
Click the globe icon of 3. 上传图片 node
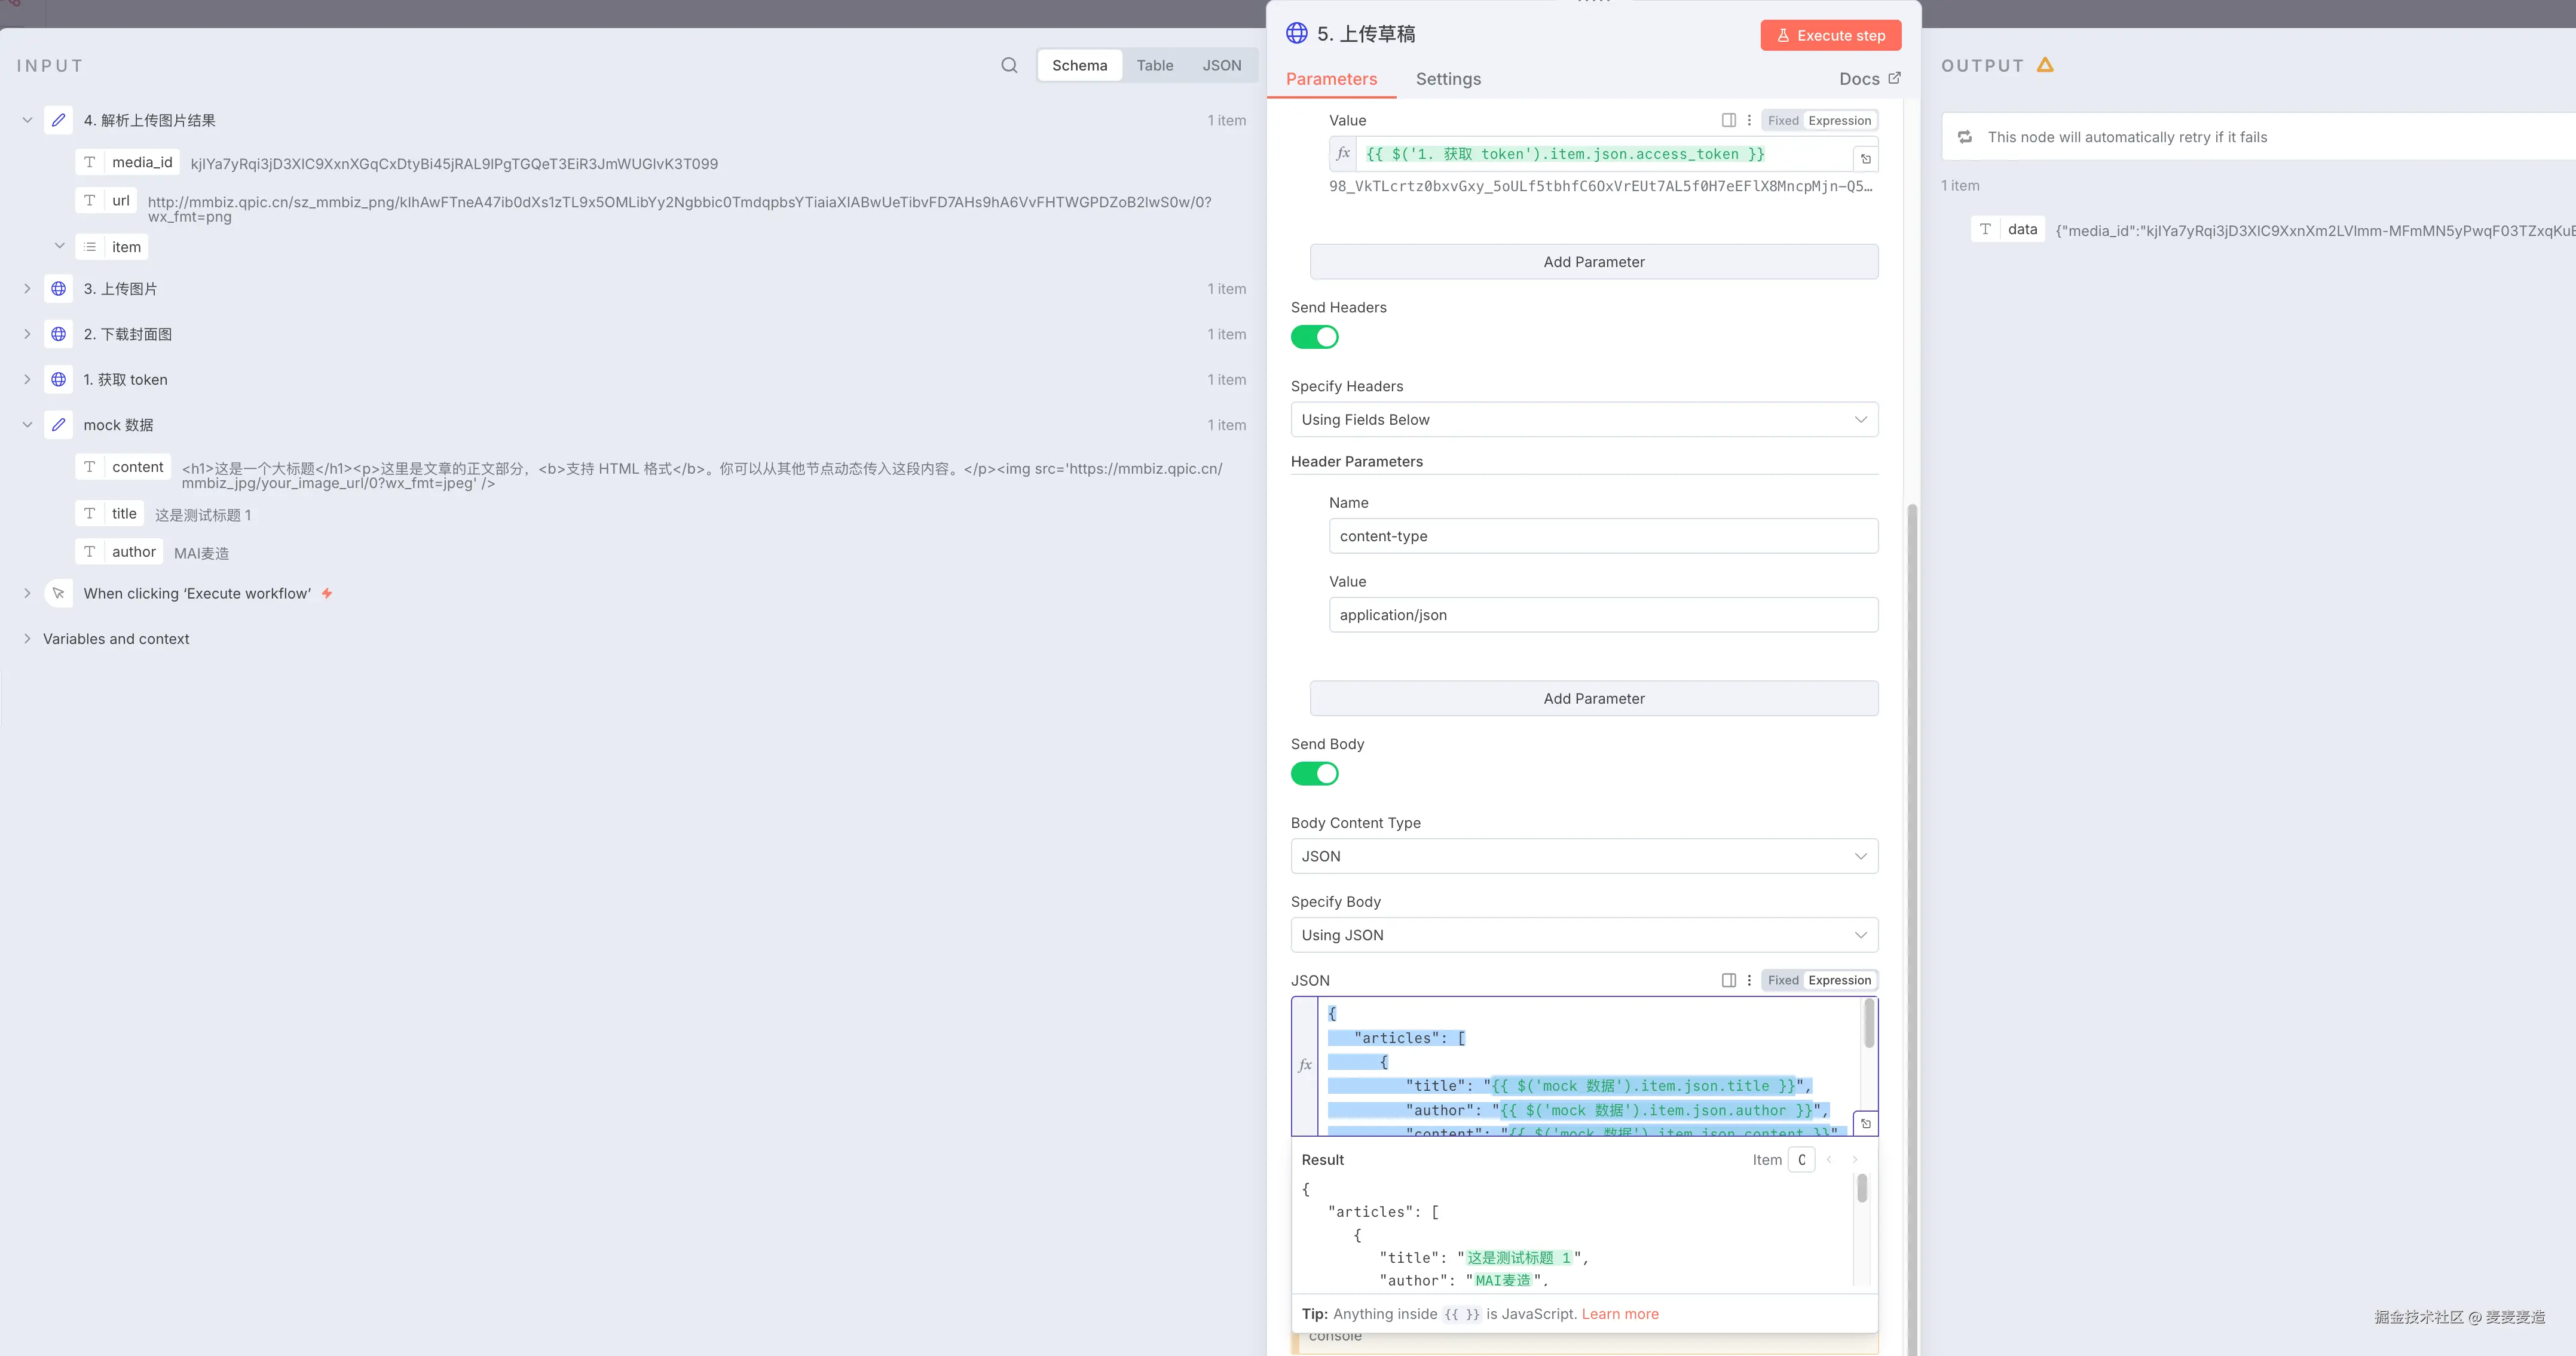point(59,289)
